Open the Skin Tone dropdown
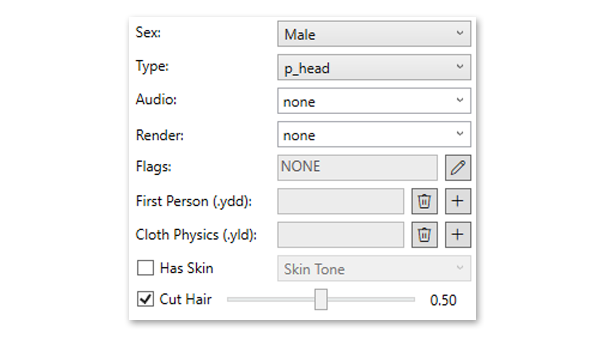The image size is (612, 344). 374,269
